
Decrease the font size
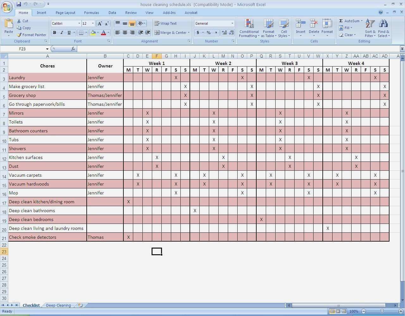coord(107,23)
